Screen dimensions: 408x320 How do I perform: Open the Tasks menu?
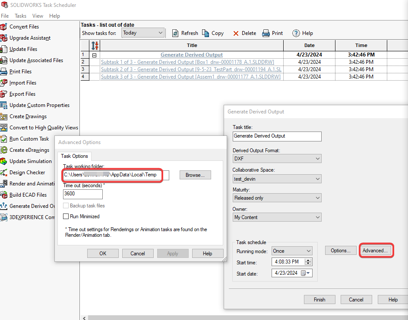click(x=20, y=16)
